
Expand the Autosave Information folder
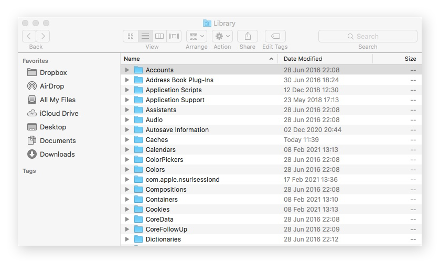[127, 130]
